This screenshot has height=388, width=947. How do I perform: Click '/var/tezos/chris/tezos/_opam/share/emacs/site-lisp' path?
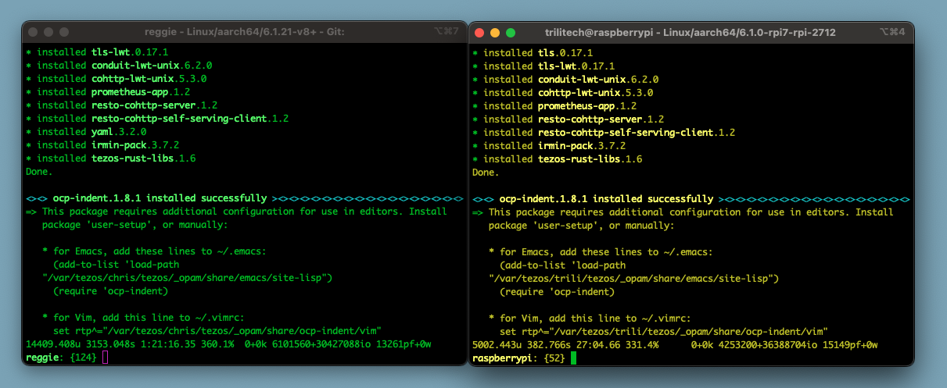point(188,278)
